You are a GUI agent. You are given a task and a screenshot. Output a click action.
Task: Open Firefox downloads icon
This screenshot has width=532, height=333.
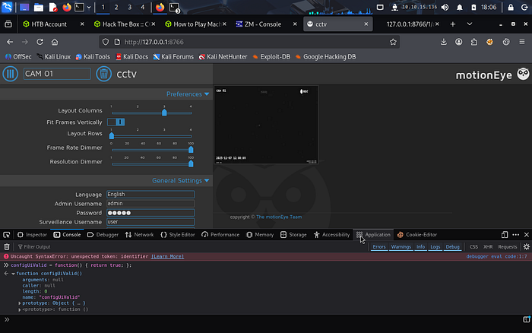click(x=443, y=42)
